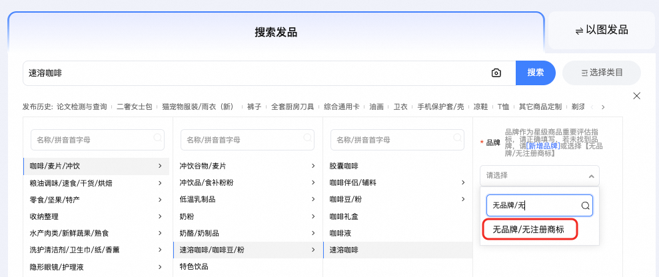Click the magnifier in brand search box

click(x=586, y=206)
